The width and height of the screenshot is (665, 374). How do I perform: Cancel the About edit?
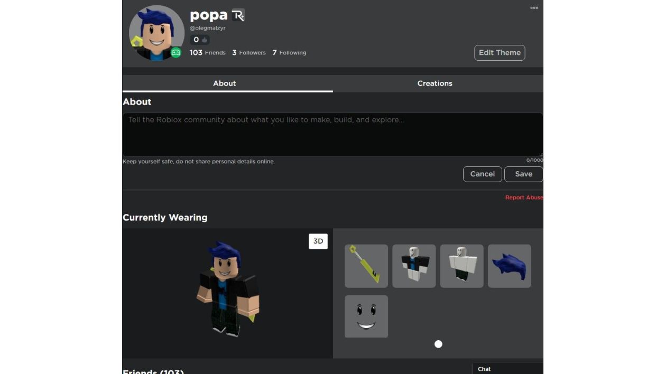[482, 174]
